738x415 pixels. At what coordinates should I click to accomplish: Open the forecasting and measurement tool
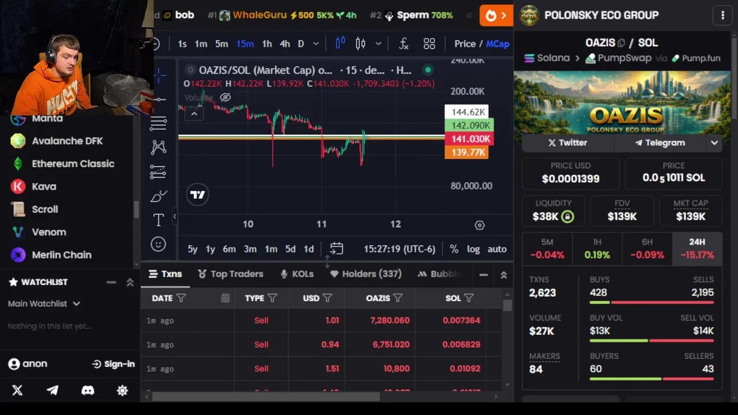point(159,172)
